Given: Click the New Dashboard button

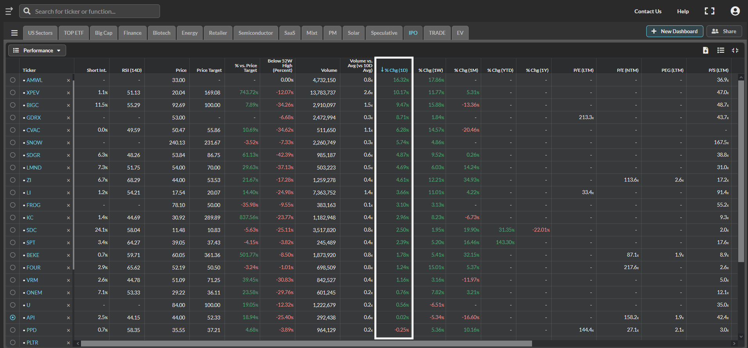Looking at the screenshot, I should point(674,31).
